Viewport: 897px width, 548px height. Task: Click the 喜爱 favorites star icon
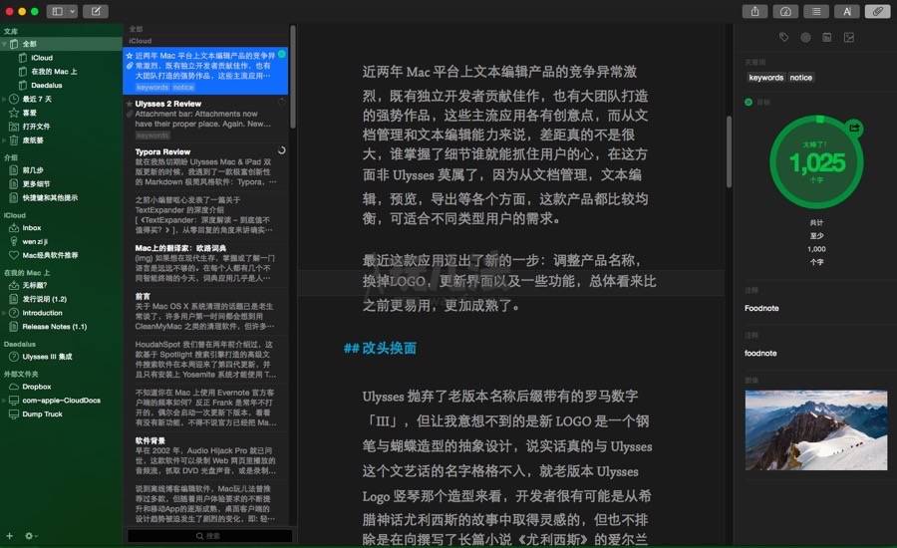14,113
